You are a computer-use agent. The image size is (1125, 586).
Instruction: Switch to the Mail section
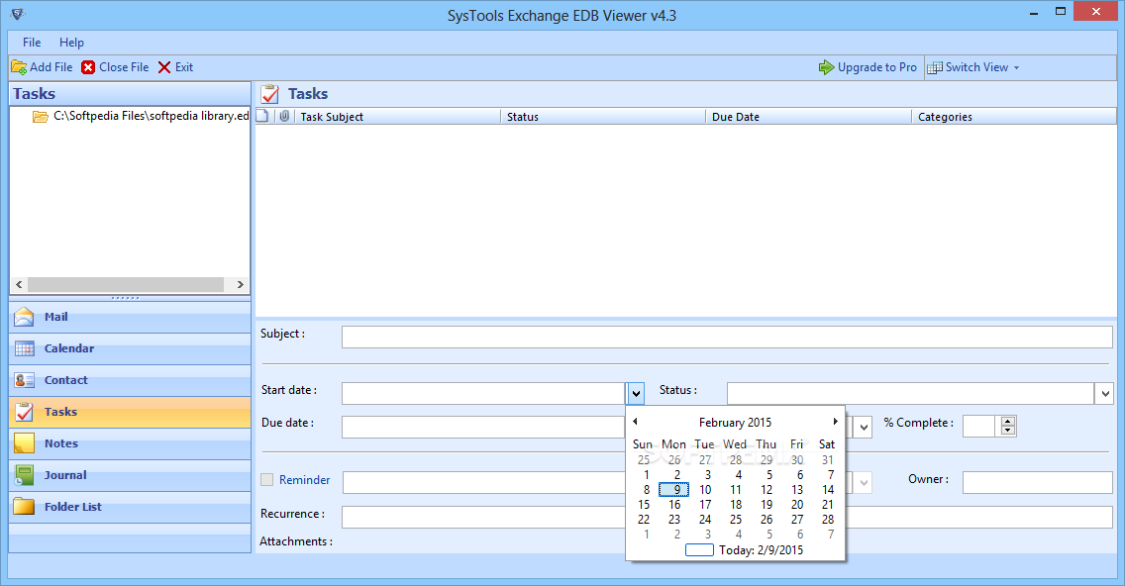click(x=130, y=317)
